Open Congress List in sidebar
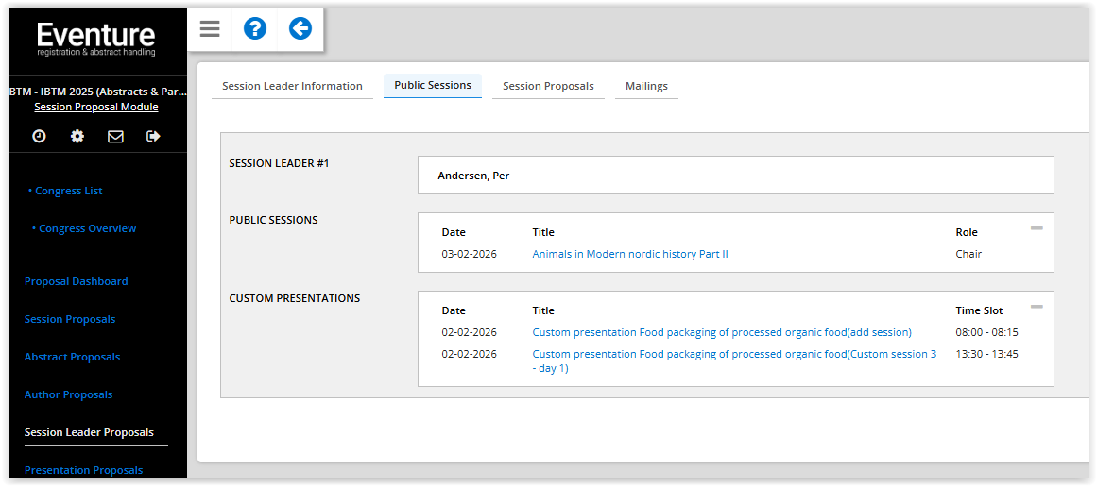This screenshot has height=486, width=1097. [69, 191]
